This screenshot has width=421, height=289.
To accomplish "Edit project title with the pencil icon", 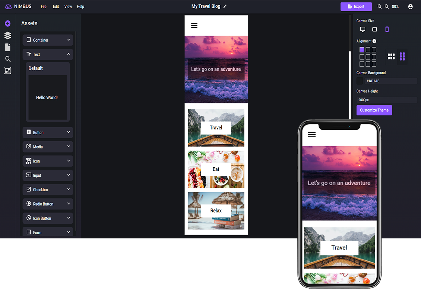I will pos(225,6).
